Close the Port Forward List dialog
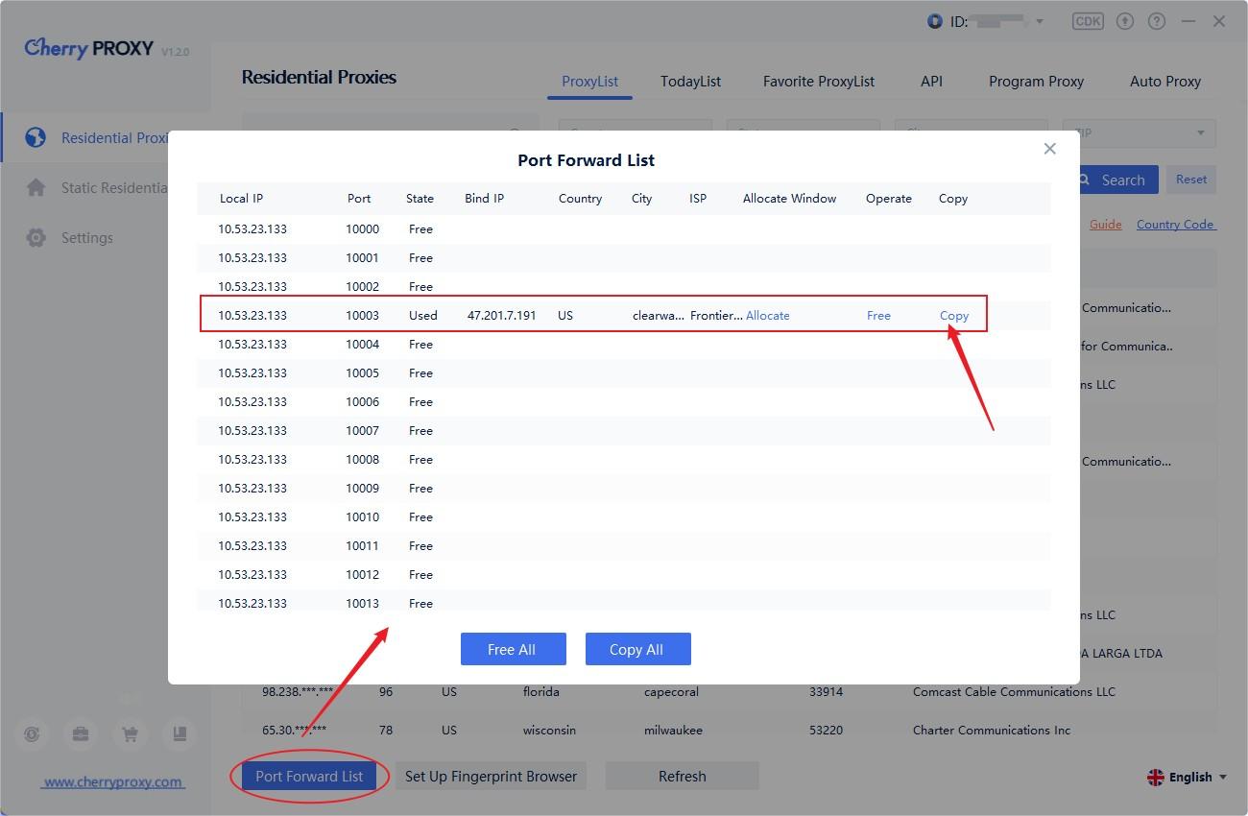 pyautogui.click(x=1049, y=149)
